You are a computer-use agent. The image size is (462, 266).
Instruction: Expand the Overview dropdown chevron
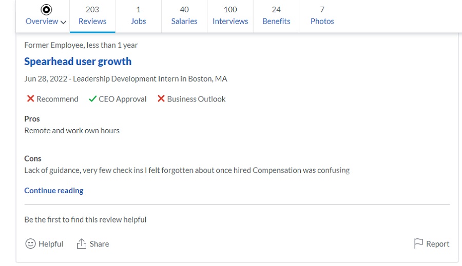pyautogui.click(x=63, y=22)
